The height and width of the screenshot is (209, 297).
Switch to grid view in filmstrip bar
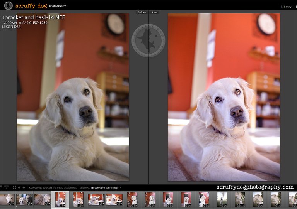click(14, 187)
